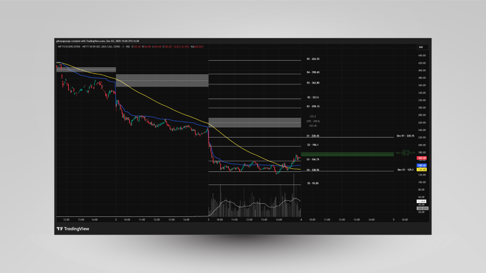
Task: Click the Dev S1 - 129.3 label
Action: 406,170
